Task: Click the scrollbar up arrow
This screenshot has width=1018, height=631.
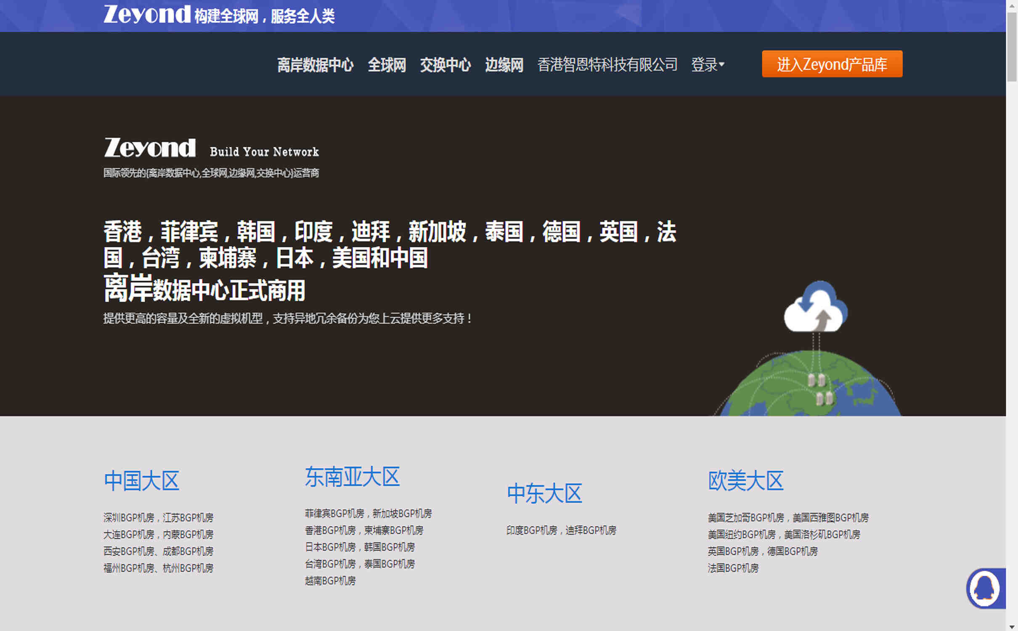Action: [x=1012, y=5]
